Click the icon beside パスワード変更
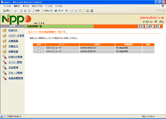This screenshot has height=119, width=166. 4,36
